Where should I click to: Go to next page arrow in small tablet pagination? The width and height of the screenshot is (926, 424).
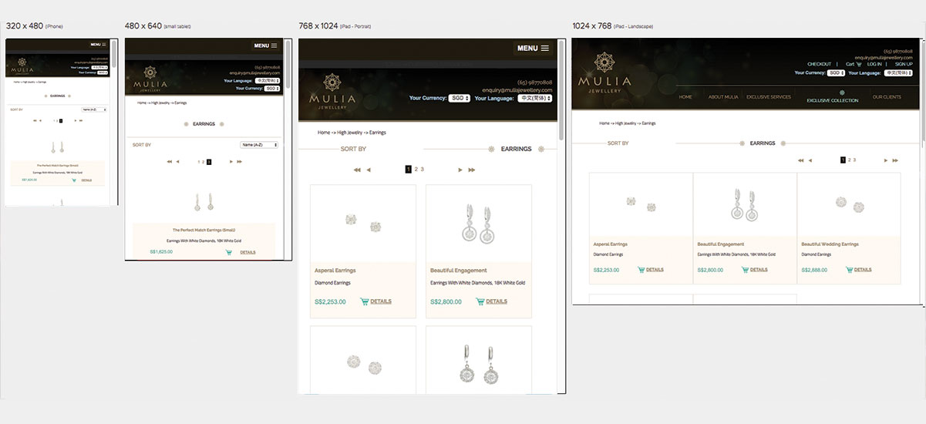coord(231,162)
